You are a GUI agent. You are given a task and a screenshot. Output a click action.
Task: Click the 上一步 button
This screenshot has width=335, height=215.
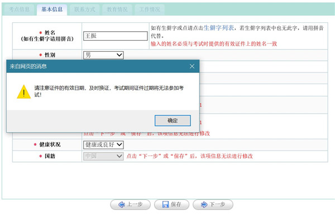pos(130,204)
